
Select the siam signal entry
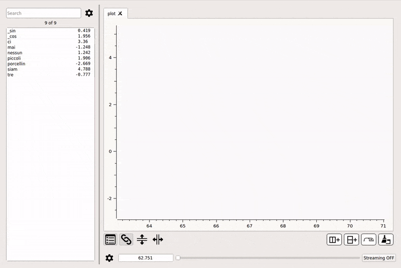[x=49, y=69]
